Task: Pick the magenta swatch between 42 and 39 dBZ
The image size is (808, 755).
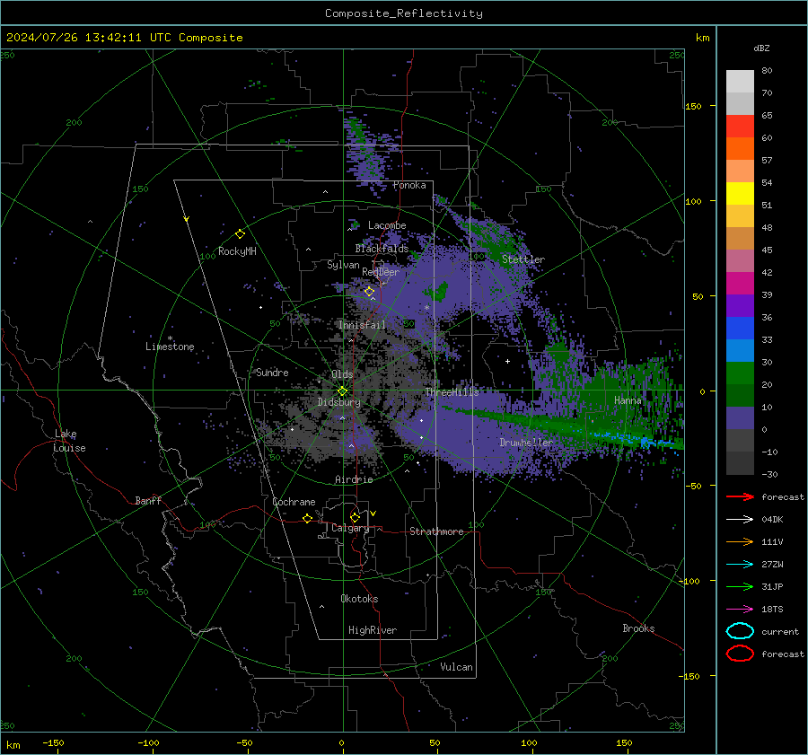Action: (740, 283)
